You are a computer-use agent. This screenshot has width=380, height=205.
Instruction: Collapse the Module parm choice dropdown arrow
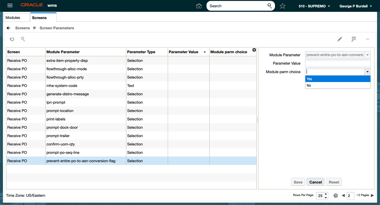[x=368, y=72]
